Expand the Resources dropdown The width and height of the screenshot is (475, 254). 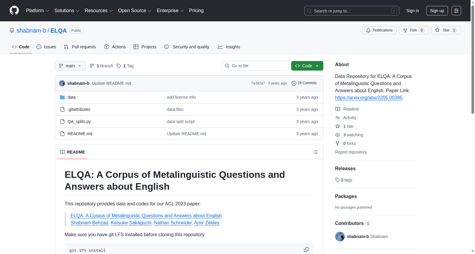point(99,11)
